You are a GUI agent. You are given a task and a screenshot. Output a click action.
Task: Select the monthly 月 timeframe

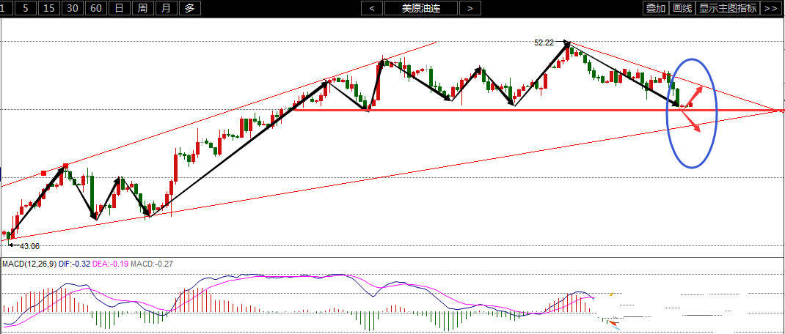(167, 8)
